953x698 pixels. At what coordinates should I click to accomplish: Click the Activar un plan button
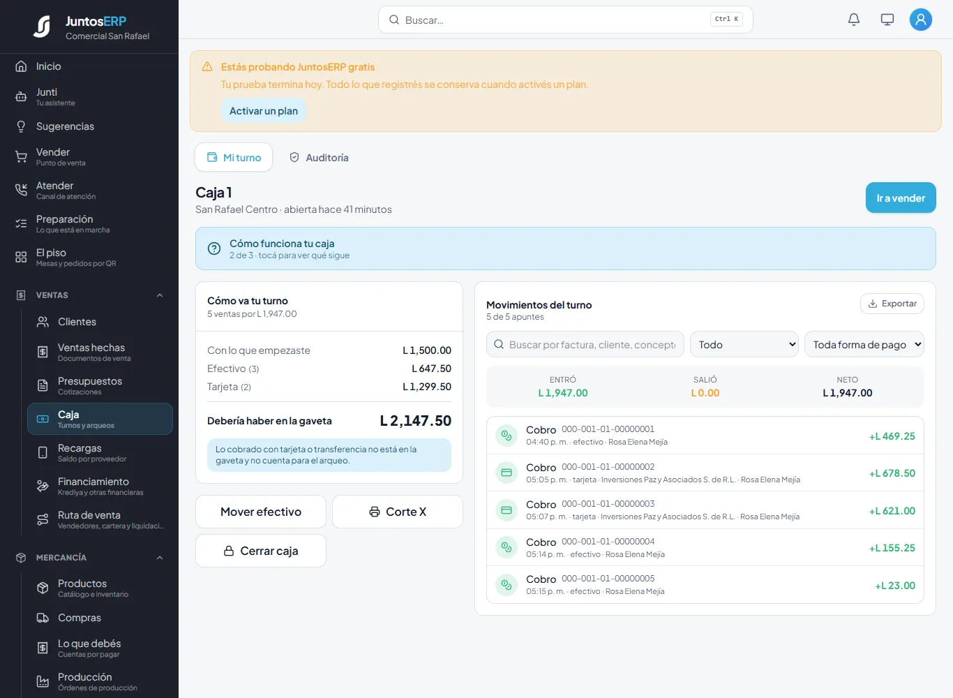coord(264,111)
